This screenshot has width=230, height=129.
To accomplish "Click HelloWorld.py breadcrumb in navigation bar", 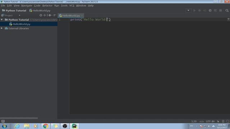I will click(40, 10).
